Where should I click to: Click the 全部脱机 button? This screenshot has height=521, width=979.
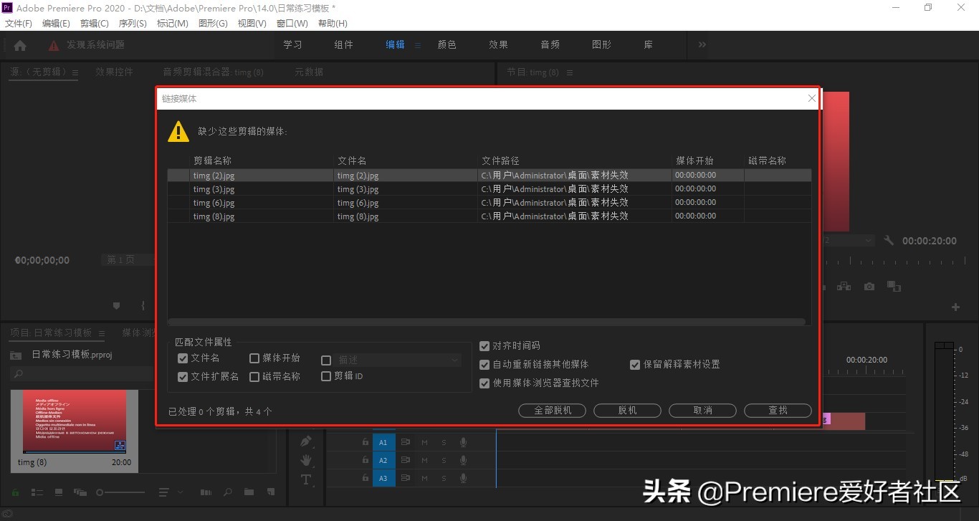551,410
